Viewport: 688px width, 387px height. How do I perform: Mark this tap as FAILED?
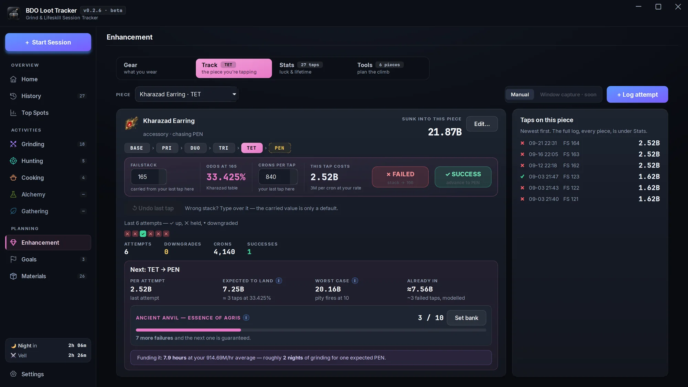[x=400, y=177]
